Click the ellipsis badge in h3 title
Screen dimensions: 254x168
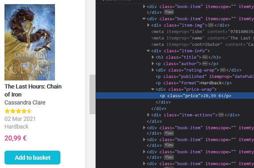click(x=205, y=57)
